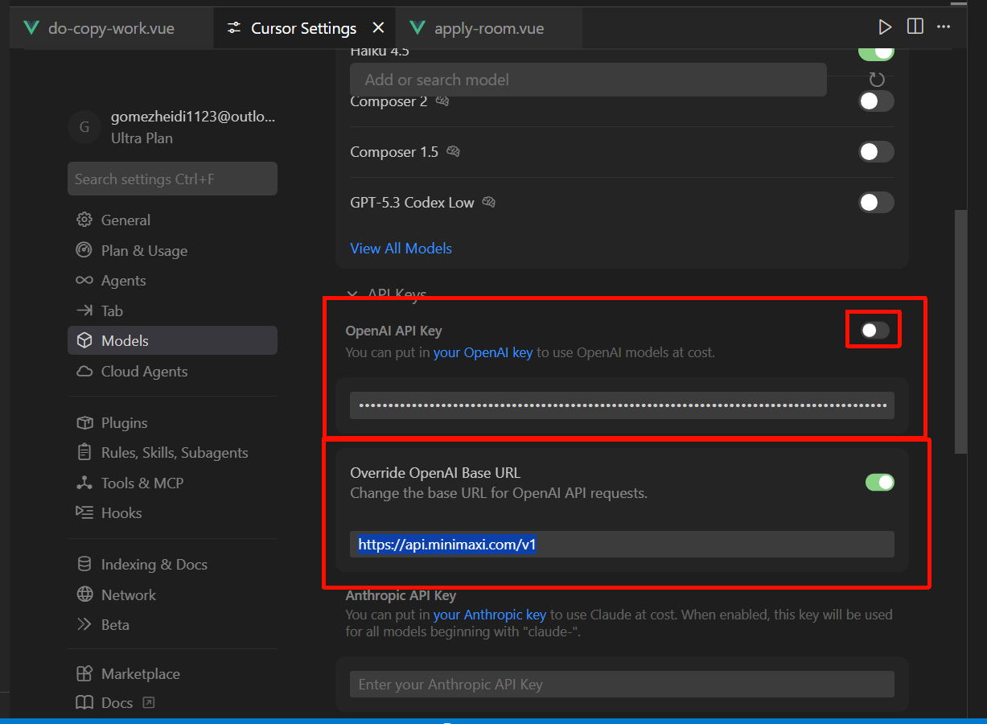Click the Anthropic API Key heading
Image resolution: width=987 pixels, height=724 pixels.
(401, 595)
